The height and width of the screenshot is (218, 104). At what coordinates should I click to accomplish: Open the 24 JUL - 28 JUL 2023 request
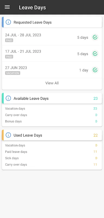52,37
